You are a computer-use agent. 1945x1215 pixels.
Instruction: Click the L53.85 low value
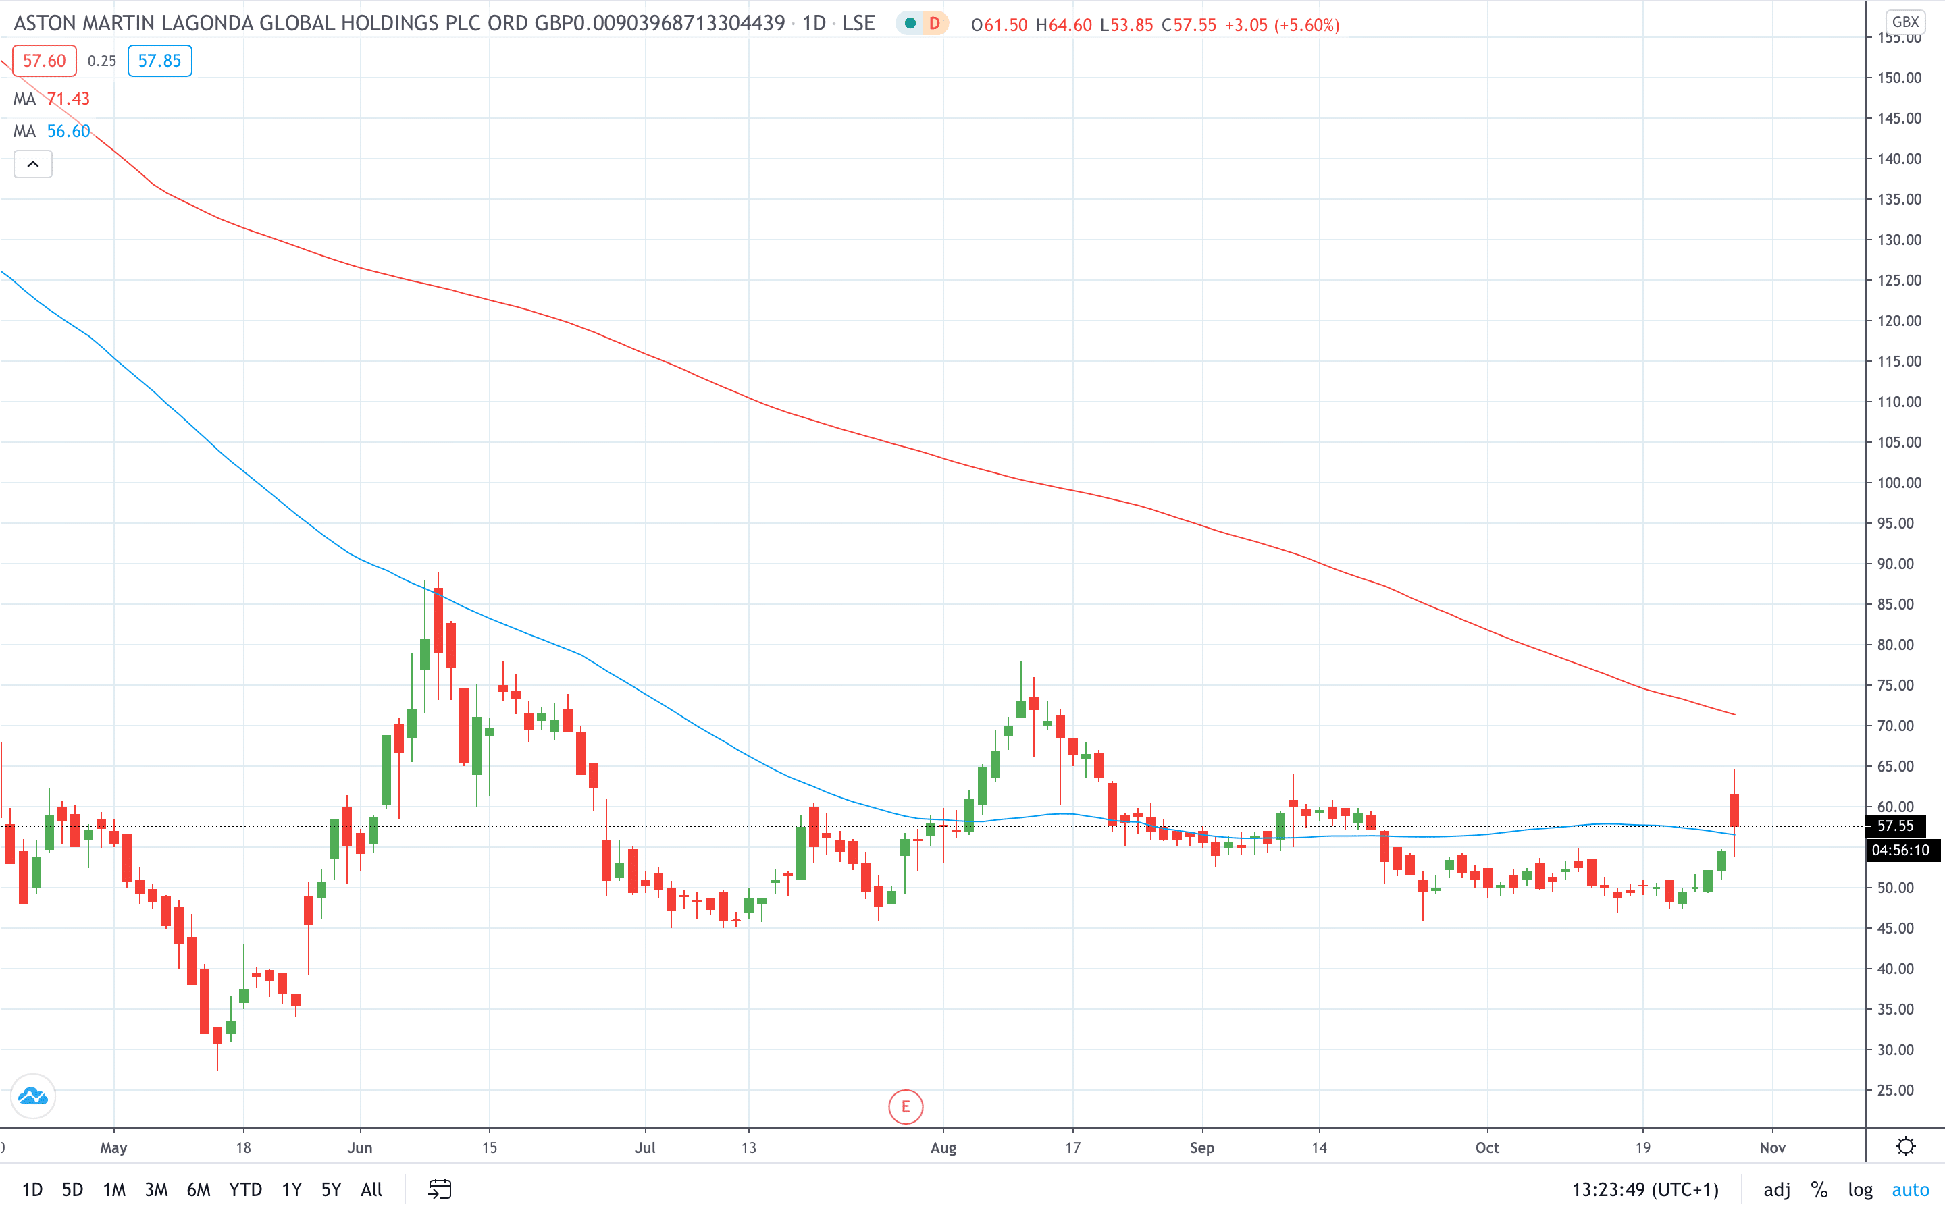(1126, 25)
